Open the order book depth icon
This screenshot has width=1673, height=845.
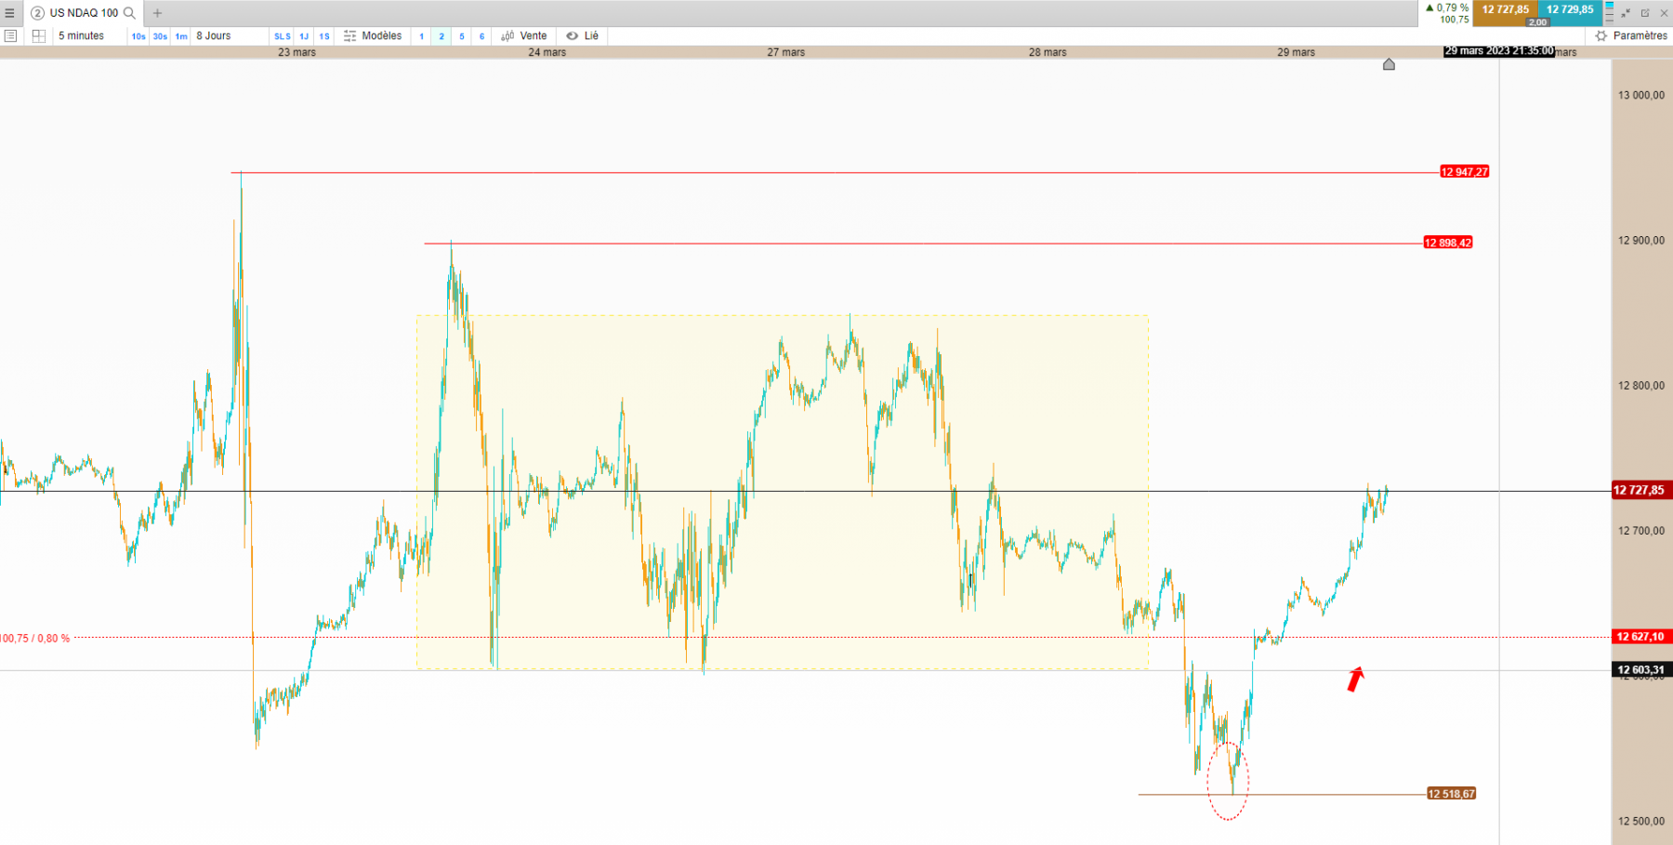1610,12
